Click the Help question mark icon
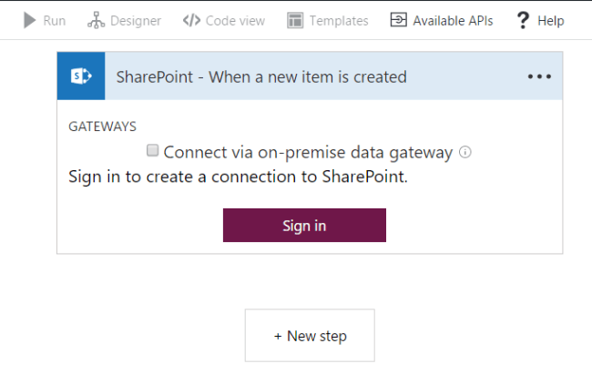This screenshot has height=374, width=592. click(x=523, y=20)
